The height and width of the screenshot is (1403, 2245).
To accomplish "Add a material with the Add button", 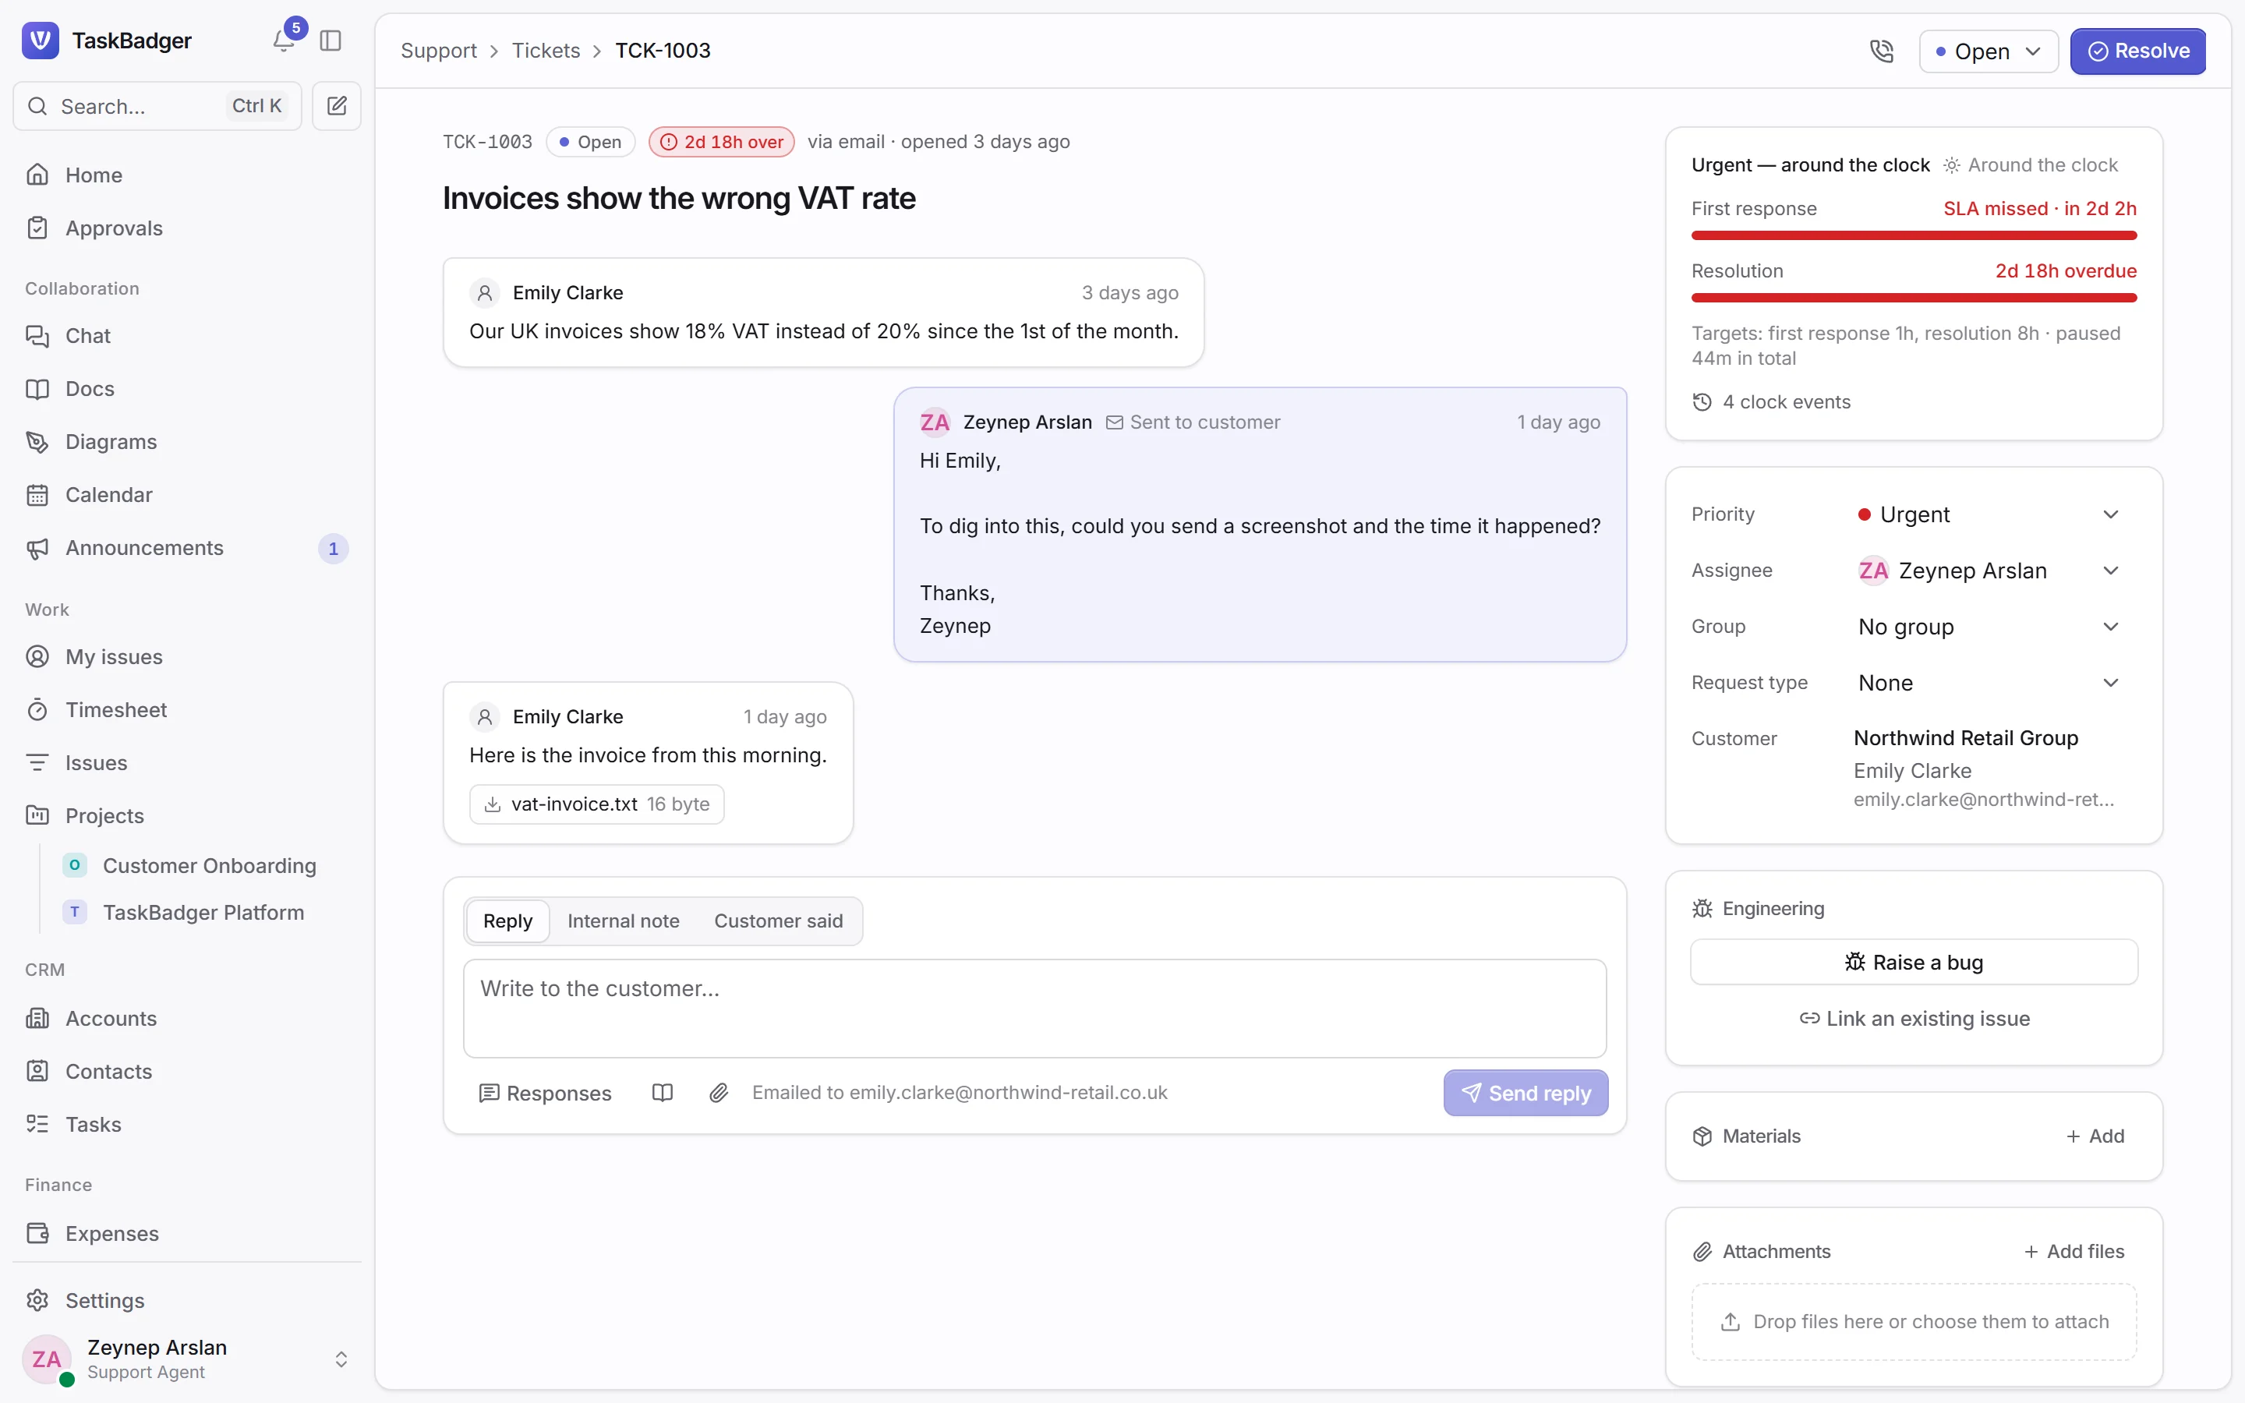I will tap(2095, 1136).
